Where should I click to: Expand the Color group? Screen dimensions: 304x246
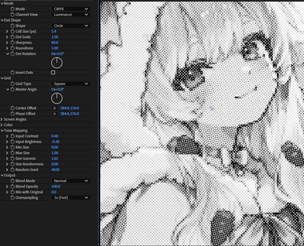click(2, 125)
